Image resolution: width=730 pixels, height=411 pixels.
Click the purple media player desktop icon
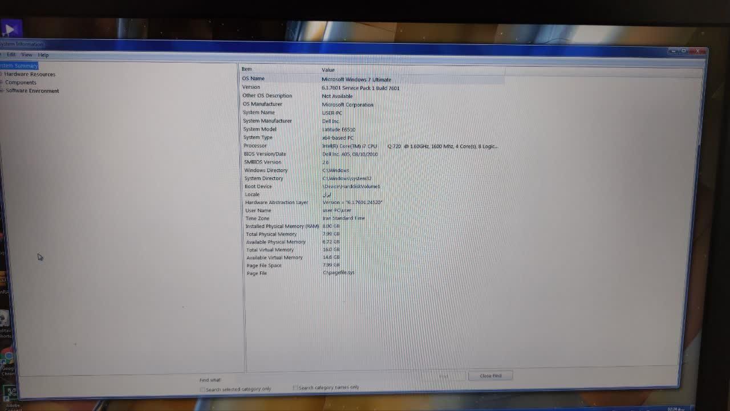(x=11, y=29)
